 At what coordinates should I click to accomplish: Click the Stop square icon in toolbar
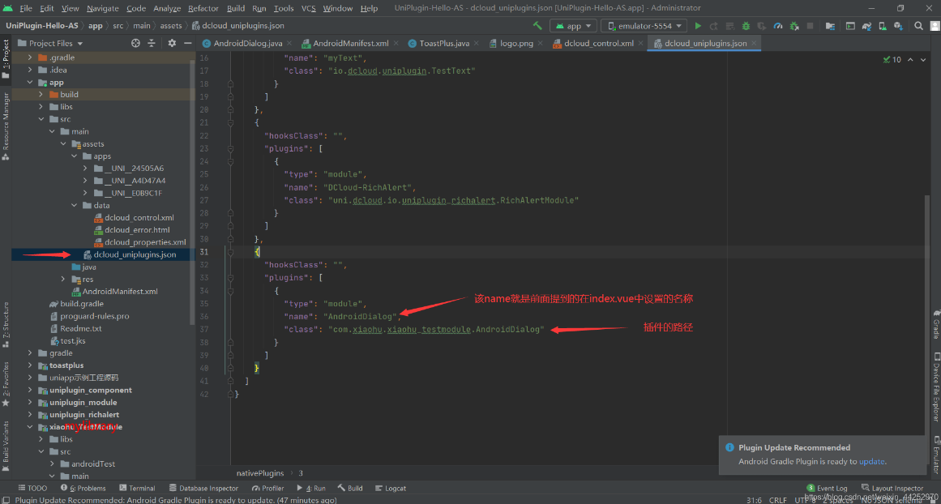pyautogui.click(x=811, y=26)
